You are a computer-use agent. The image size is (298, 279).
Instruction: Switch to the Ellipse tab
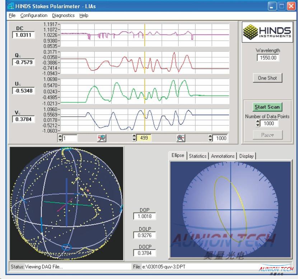pos(178,155)
